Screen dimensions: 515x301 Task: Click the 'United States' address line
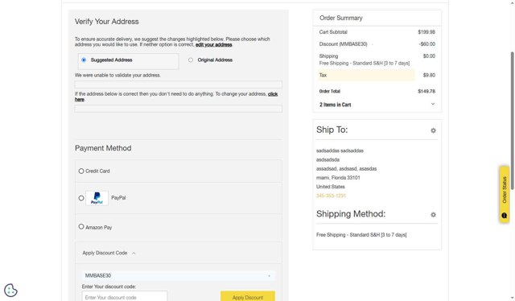(x=331, y=187)
